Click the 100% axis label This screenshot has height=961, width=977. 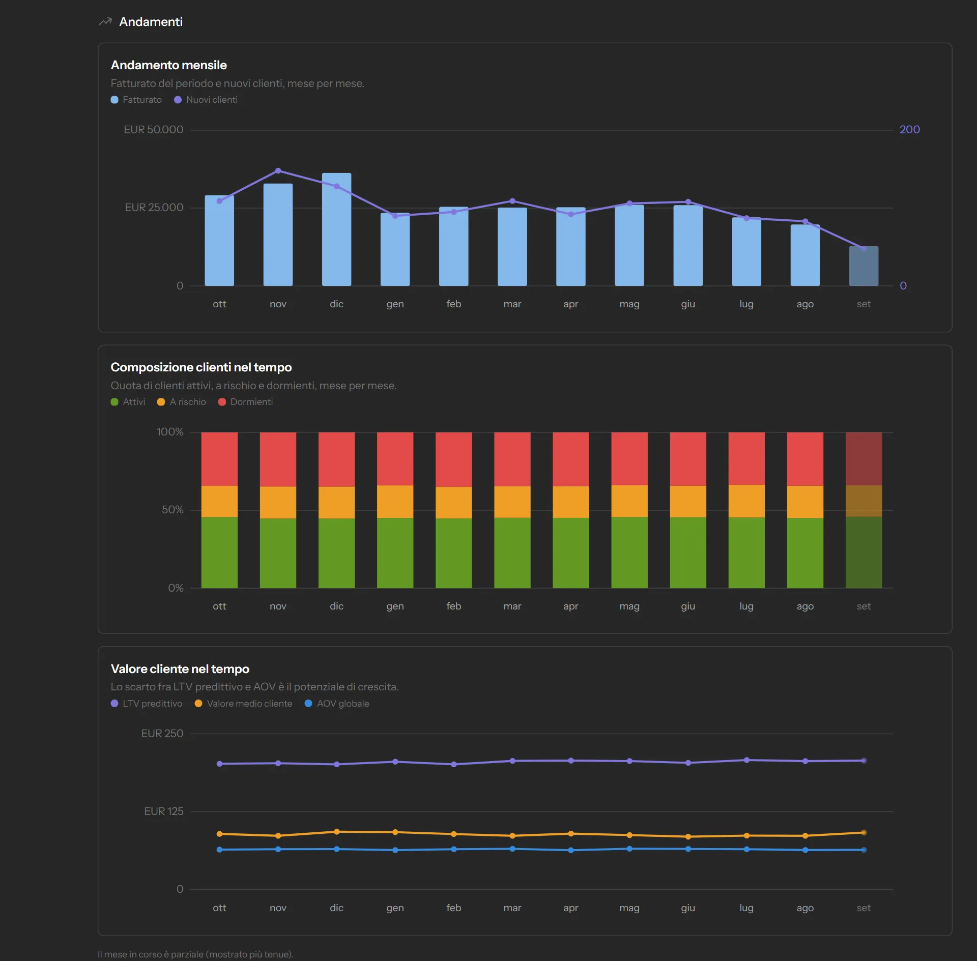pos(170,432)
